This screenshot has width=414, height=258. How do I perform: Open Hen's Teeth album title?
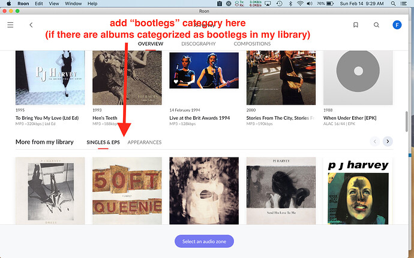pos(105,118)
